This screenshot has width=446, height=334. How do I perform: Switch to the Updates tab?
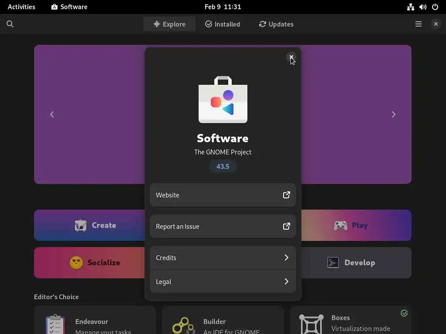point(276,24)
